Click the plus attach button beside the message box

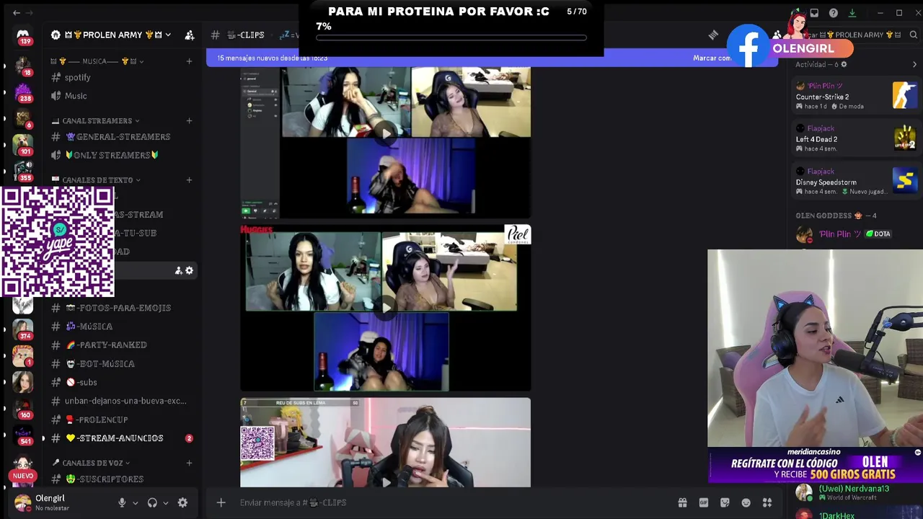(x=221, y=502)
